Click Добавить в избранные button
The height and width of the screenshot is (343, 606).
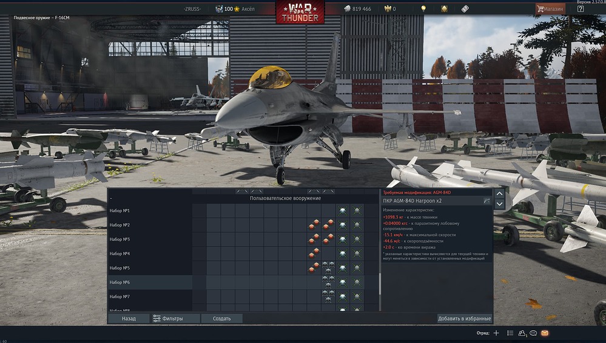point(464,318)
